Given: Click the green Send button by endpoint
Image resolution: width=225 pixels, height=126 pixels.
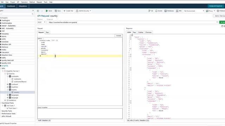Looking at the screenshot, I should tap(222, 22).
